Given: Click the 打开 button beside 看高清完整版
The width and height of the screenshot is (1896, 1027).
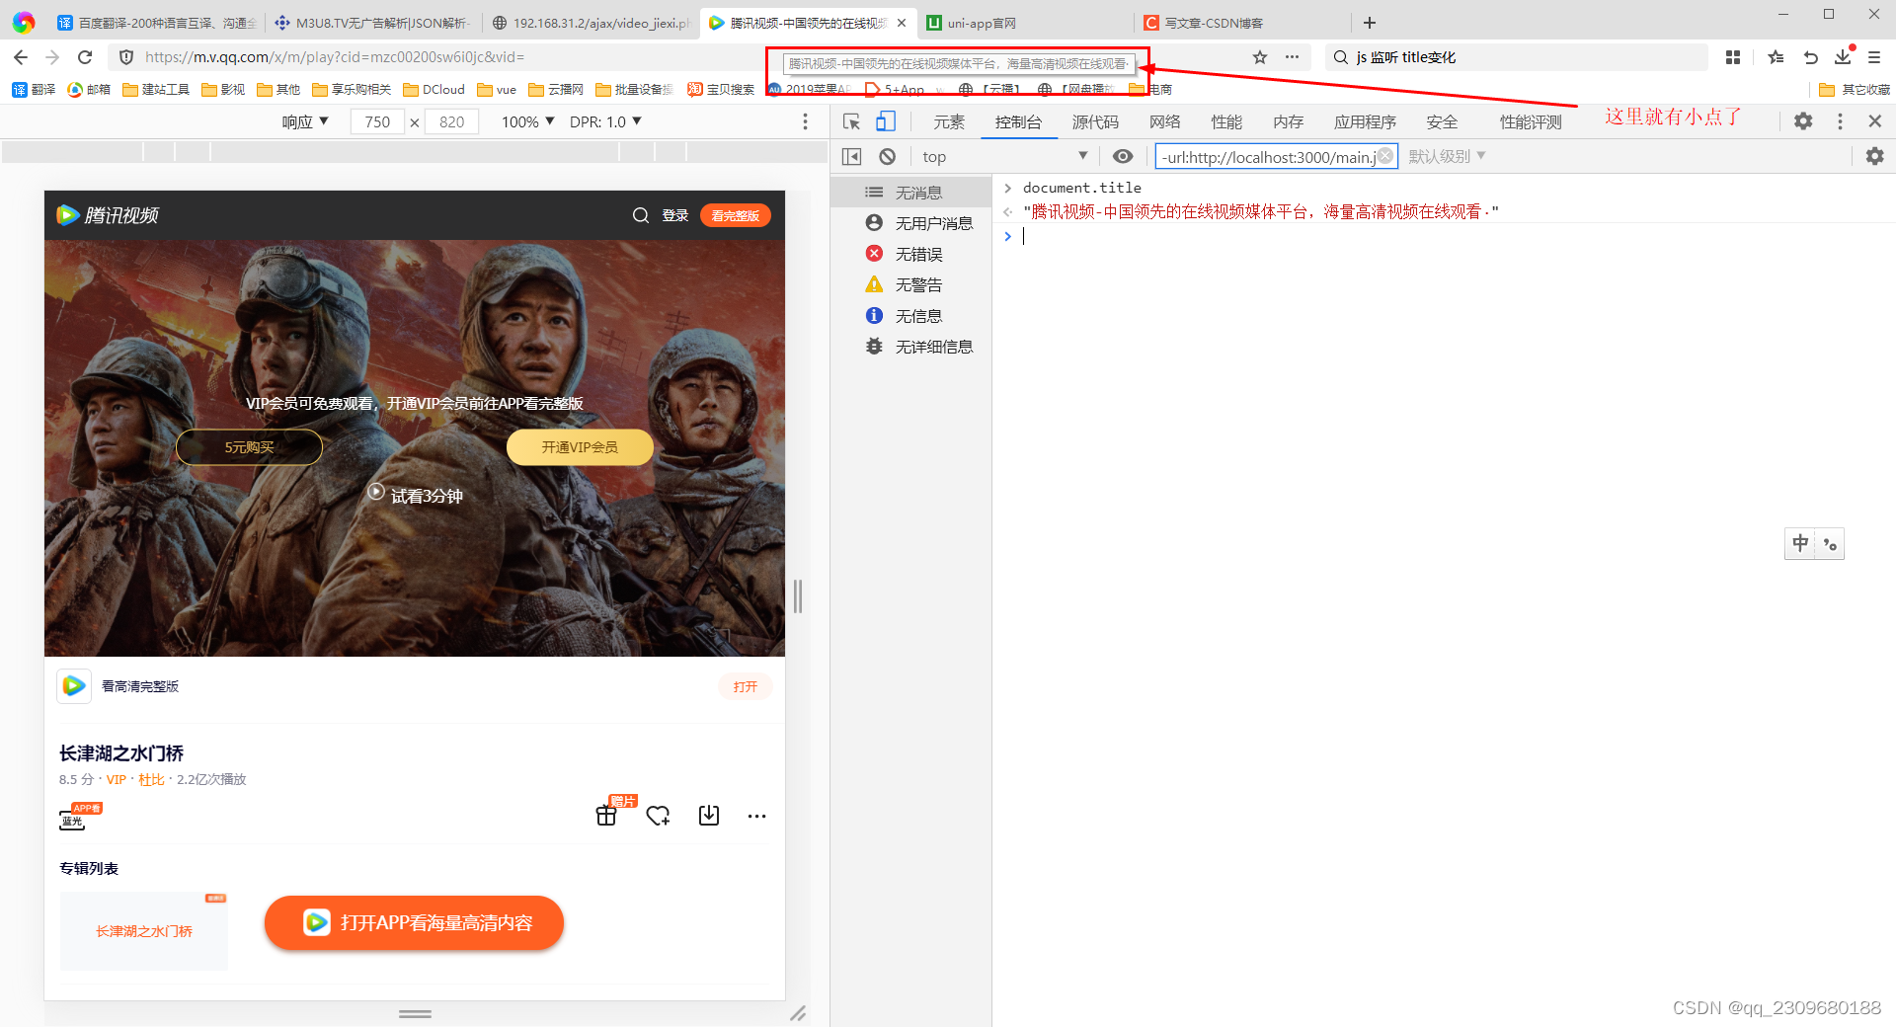Looking at the screenshot, I should pos(746,686).
